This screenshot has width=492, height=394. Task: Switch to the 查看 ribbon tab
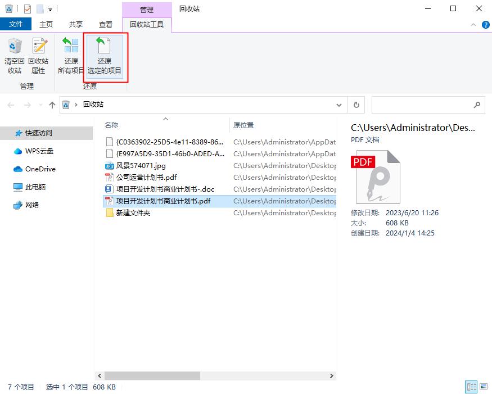pyautogui.click(x=106, y=25)
